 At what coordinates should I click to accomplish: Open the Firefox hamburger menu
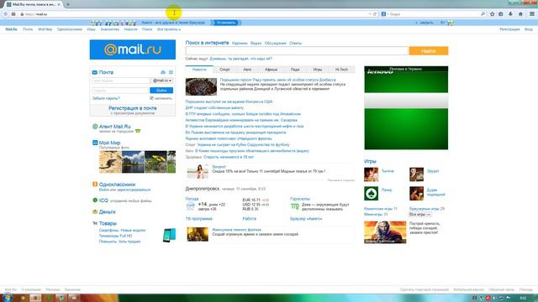[x=532, y=14]
